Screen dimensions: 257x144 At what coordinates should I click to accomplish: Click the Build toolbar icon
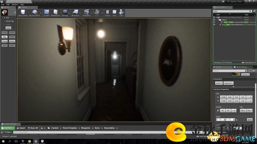(97, 13)
